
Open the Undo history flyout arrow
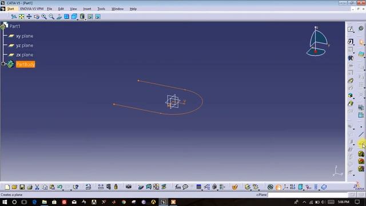63,190
